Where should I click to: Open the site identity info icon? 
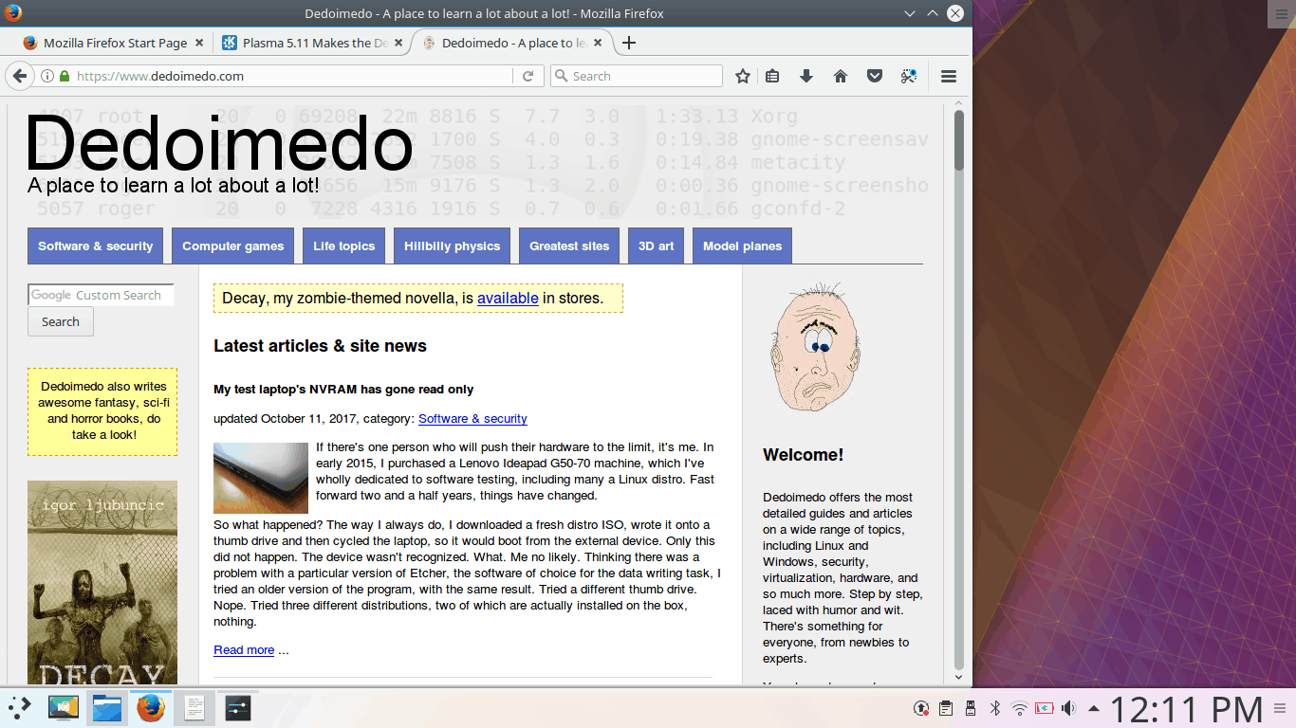coord(47,76)
